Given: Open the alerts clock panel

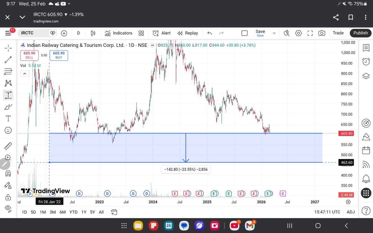Looking at the screenshot, I should point(366,62).
